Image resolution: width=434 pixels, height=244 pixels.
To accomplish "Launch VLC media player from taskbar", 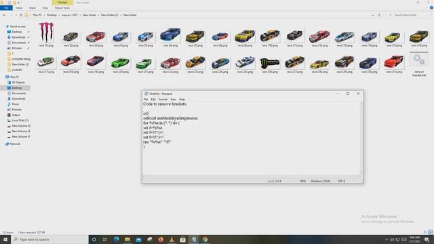I will coord(172,239).
